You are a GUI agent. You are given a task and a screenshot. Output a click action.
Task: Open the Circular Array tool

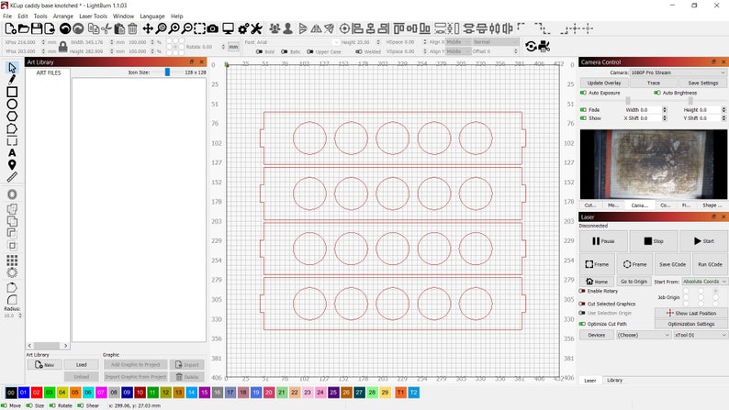12,272
